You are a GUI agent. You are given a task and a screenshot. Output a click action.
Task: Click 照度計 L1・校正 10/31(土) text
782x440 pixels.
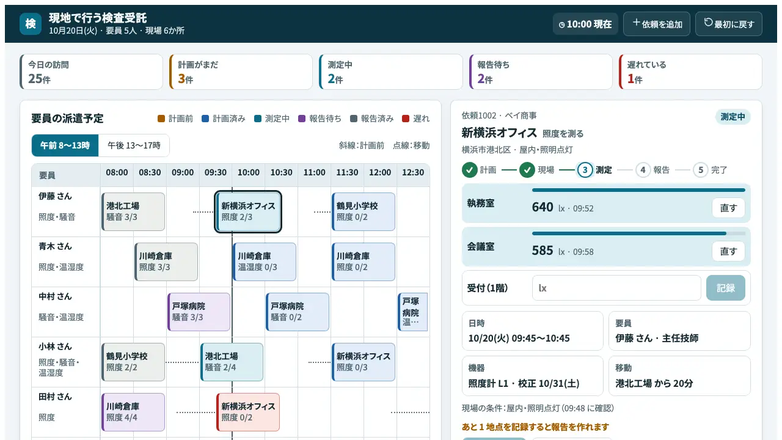point(524,384)
